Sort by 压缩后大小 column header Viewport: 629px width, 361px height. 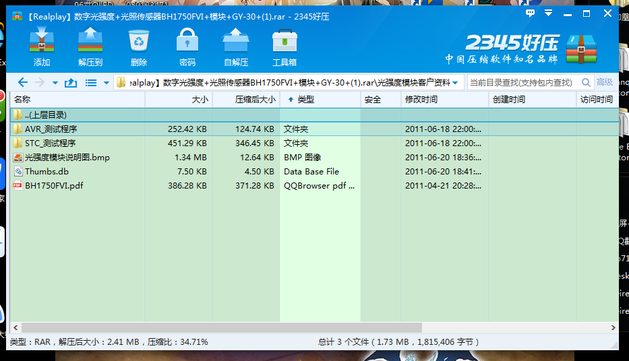(x=246, y=100)
